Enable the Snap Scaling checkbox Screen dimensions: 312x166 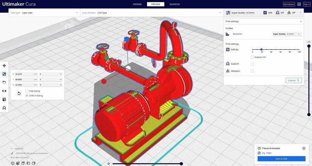(27, 91)
